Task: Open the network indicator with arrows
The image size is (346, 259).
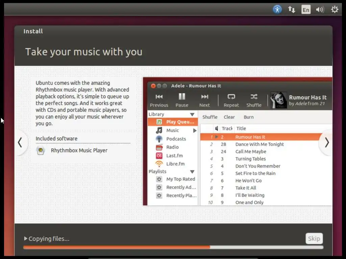Action: pyautogui.click(x=292, y=9)
